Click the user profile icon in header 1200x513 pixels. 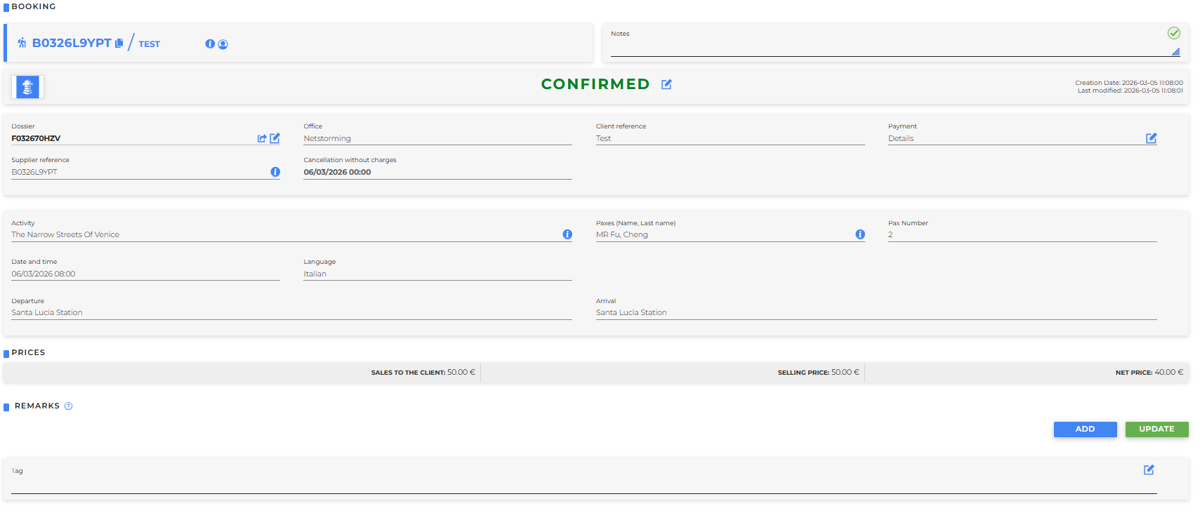(223, 44)
